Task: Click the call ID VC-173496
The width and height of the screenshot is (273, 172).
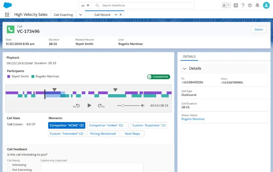Action: (28, 31)
